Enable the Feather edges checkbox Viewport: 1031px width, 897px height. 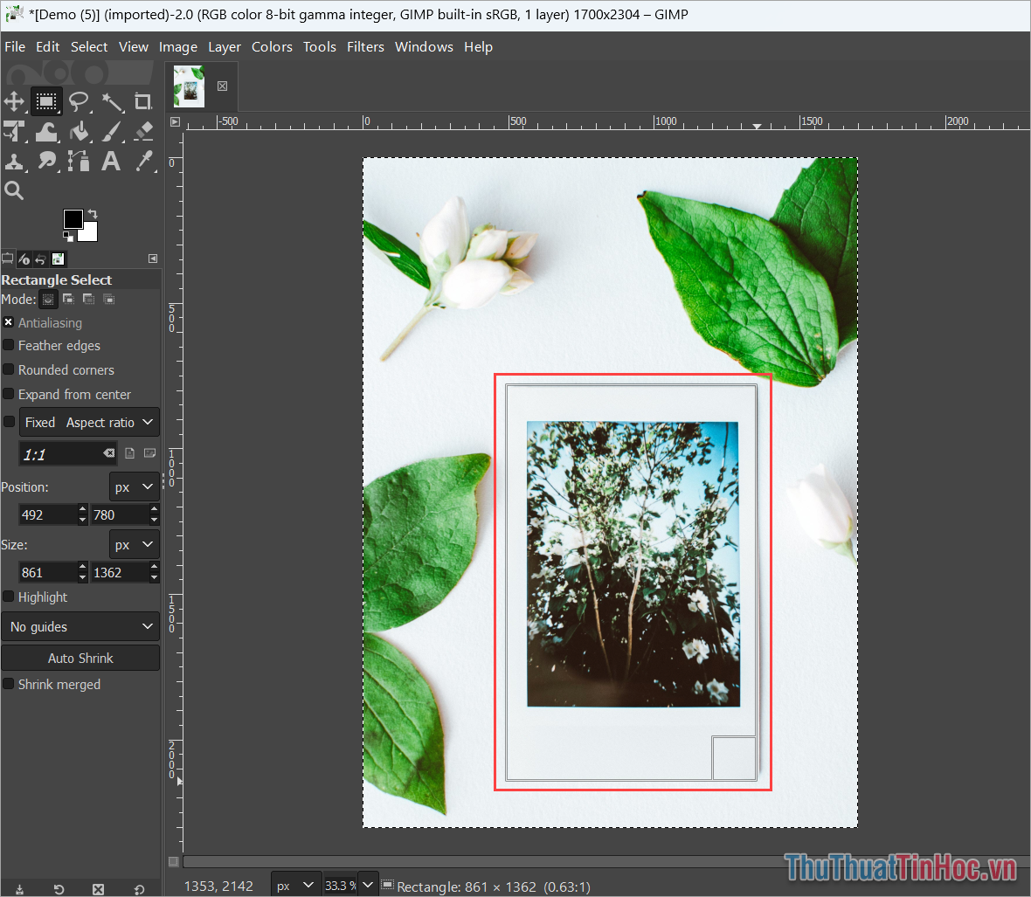(9, 345)
